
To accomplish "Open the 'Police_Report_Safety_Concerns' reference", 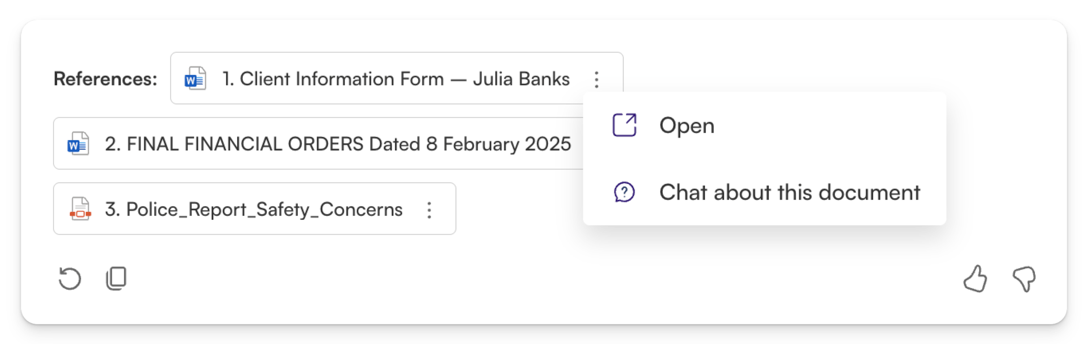I will (x=264, y=209).
